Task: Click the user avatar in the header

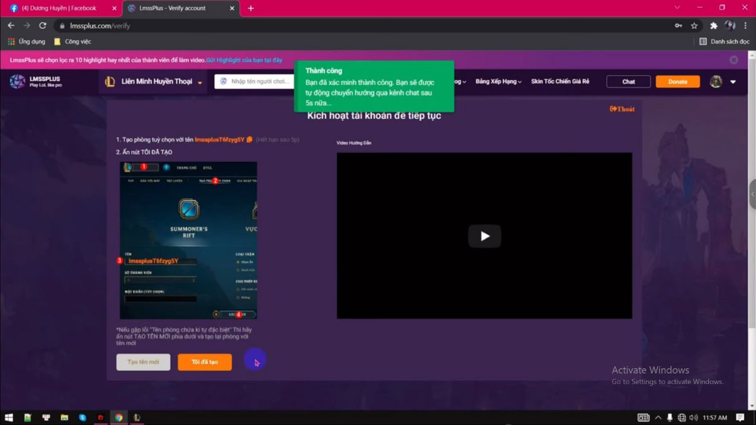Action: (x=716, y=82)
